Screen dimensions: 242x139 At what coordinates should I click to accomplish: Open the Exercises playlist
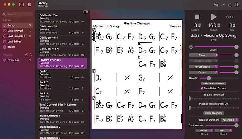point(17,60)
